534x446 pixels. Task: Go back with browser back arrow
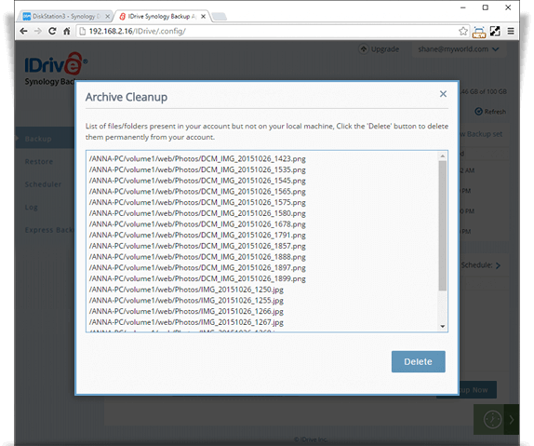tap(23, 31)
